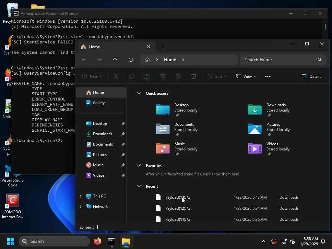Click the Share icon in the toolbar

click(178, 77)
